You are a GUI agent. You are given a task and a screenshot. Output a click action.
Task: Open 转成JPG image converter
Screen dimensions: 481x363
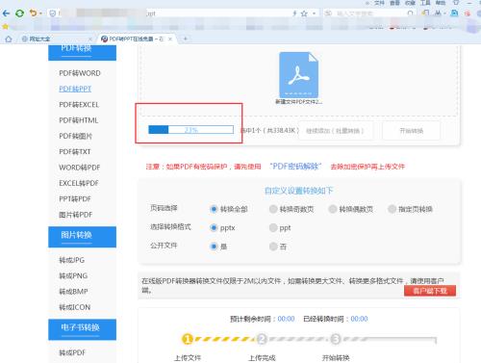coord(72,260)
